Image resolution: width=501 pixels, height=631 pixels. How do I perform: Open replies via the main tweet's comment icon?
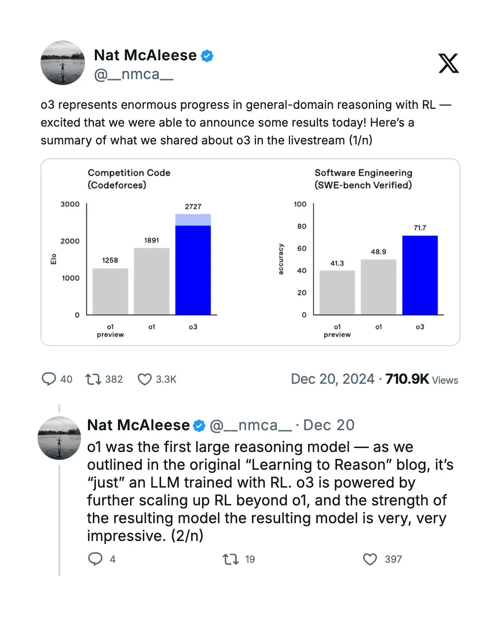click(48, 379)
